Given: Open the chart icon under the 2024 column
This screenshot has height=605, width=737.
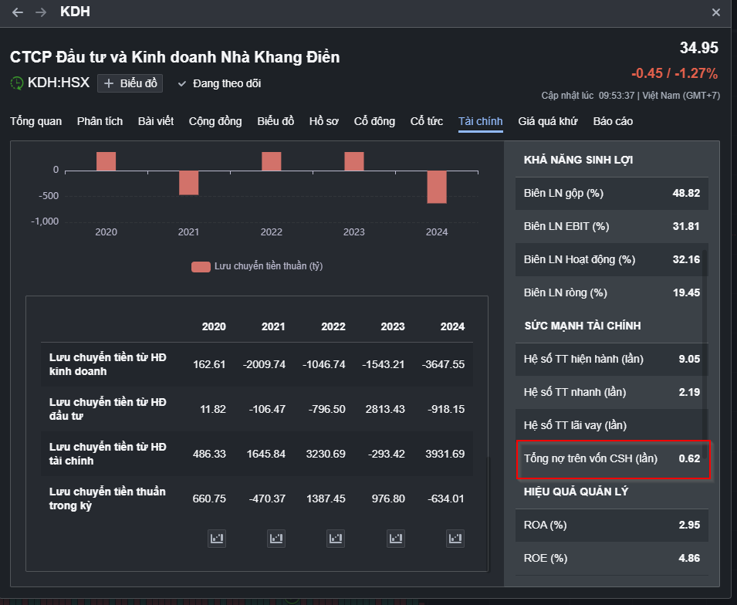Looking at the screenshot, I should tap(455, 539).
